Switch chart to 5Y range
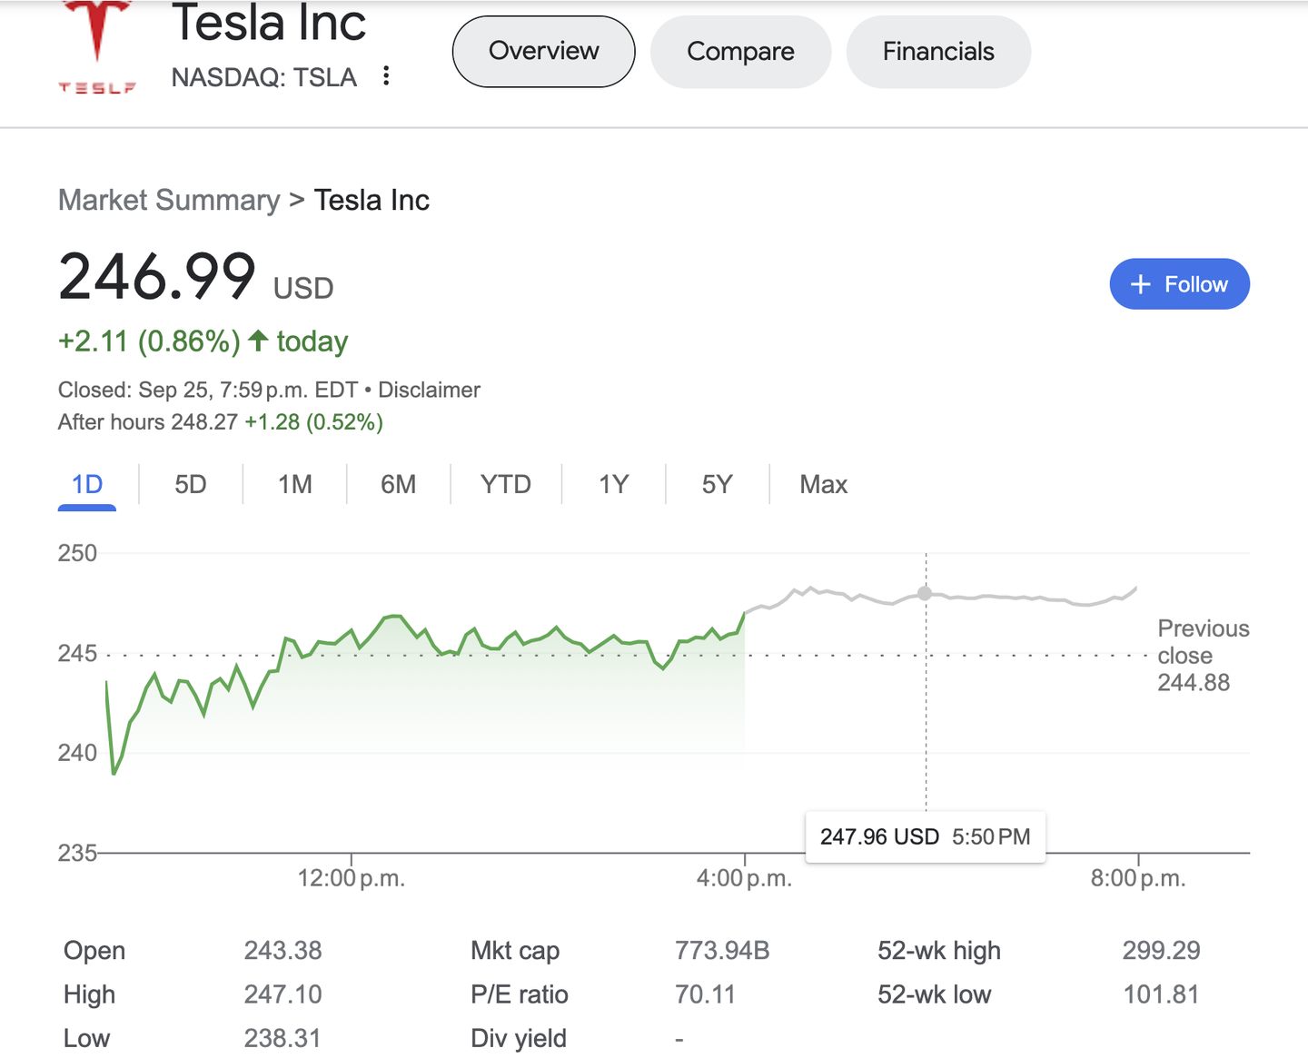1308x1058 pixels. (717, 485)
